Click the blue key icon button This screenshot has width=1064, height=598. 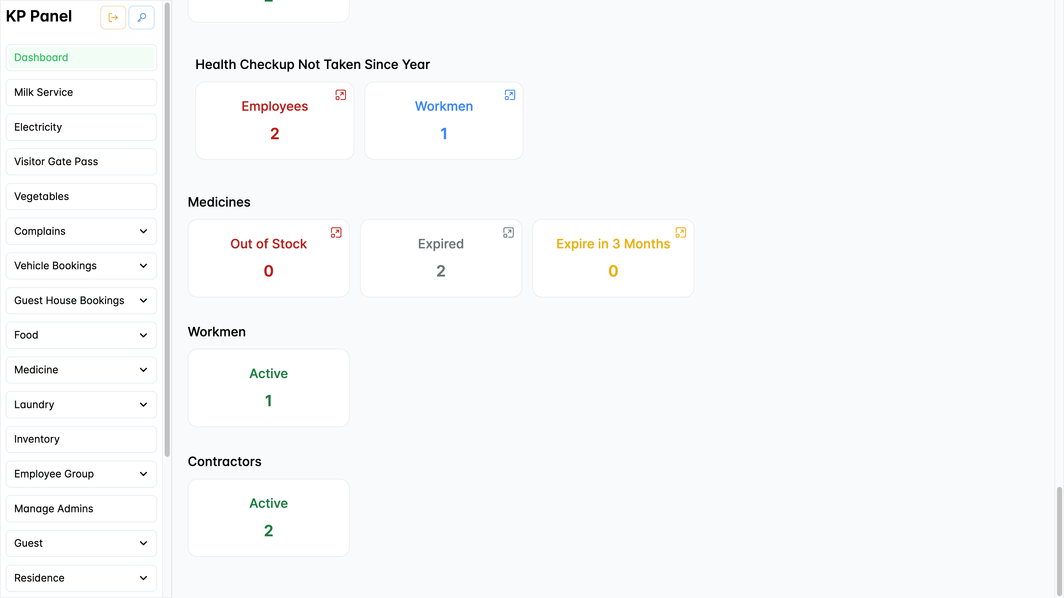click(141, 17)
